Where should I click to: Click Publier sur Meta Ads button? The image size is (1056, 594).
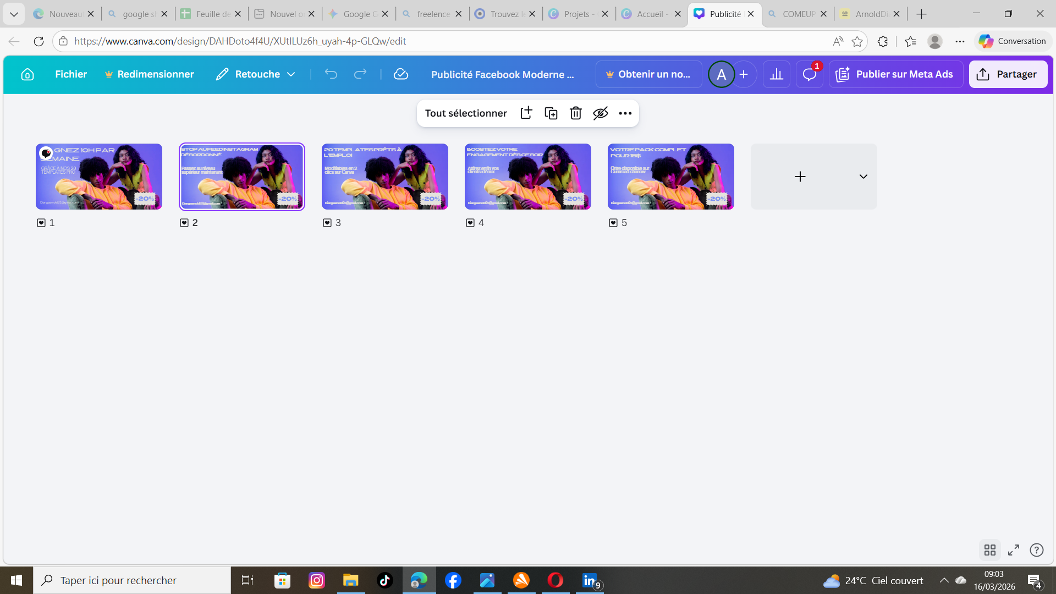pos(895,74)
